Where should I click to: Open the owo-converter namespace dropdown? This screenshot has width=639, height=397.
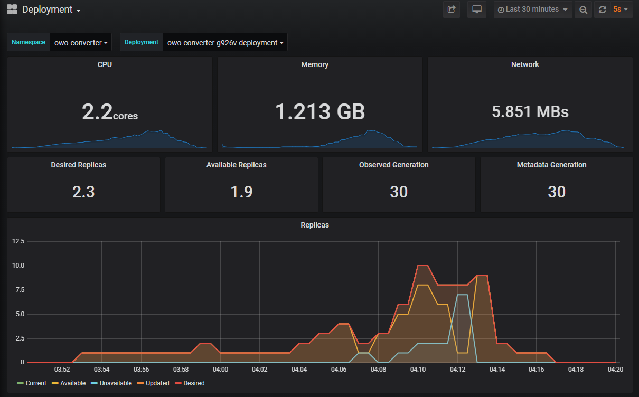coord(81,43)
